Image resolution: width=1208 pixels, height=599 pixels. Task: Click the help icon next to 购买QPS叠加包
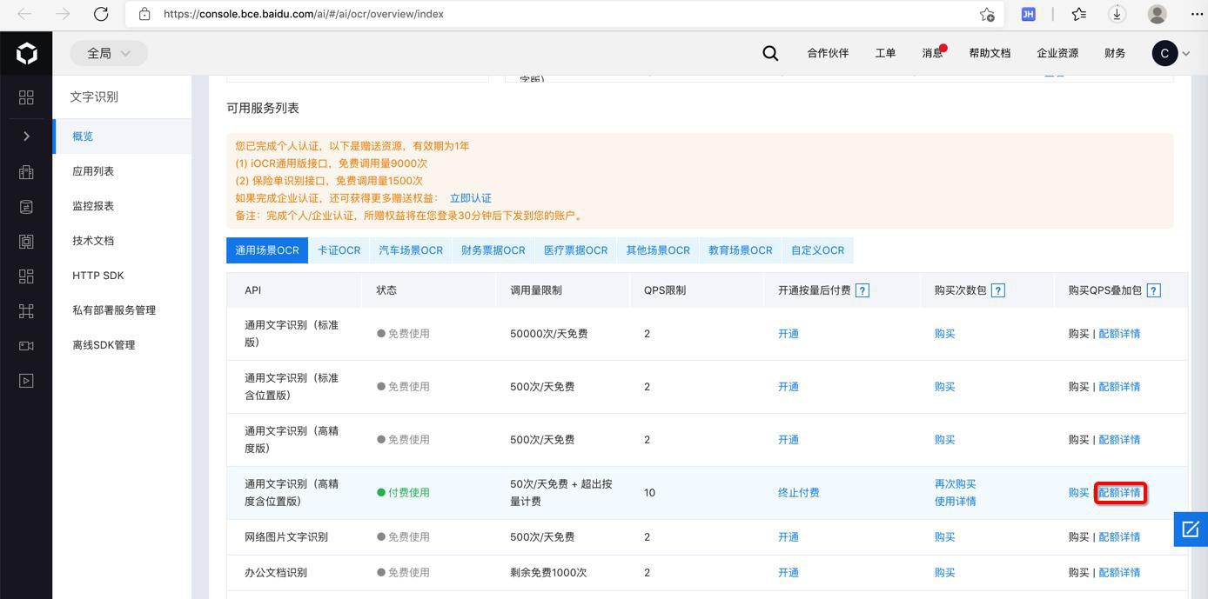pos(1153,290)
